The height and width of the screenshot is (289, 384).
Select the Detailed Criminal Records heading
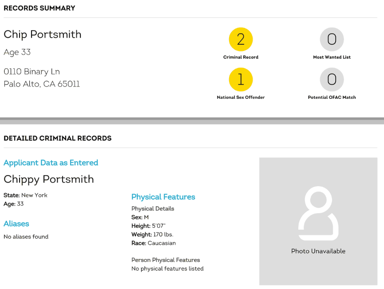(x=57, y=138)
